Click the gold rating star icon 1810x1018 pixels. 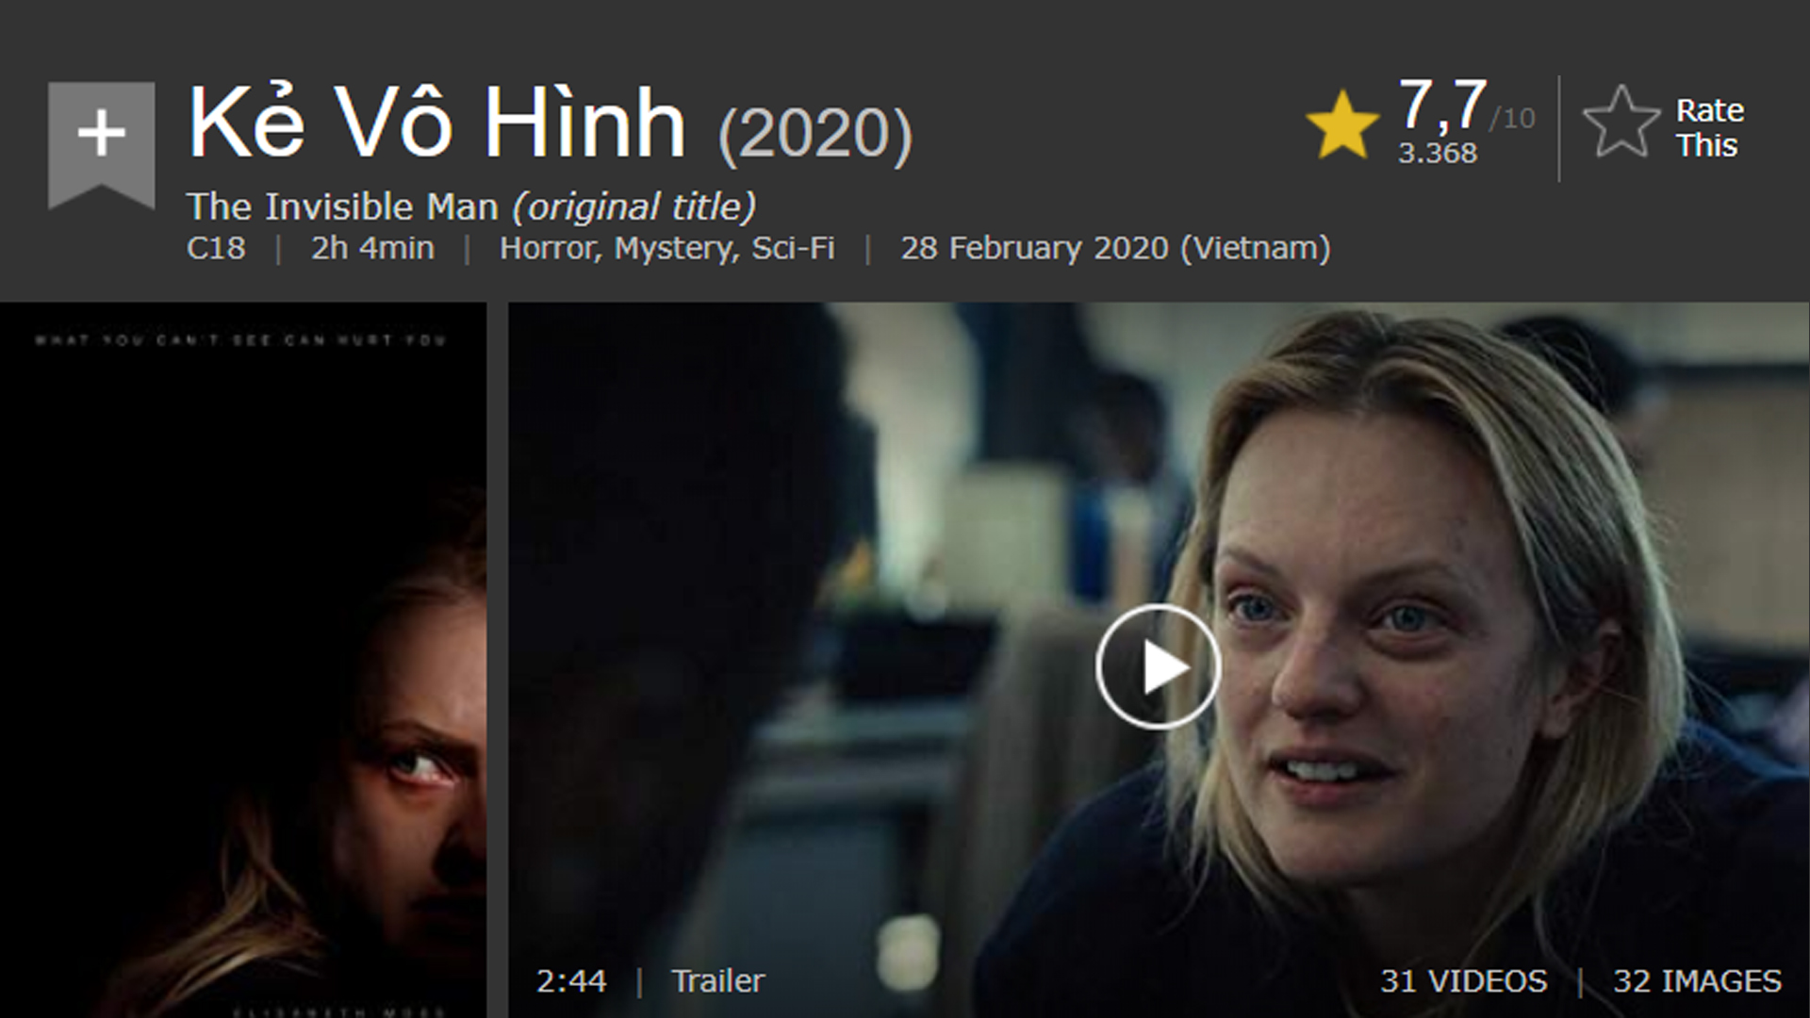(1342, 125)
